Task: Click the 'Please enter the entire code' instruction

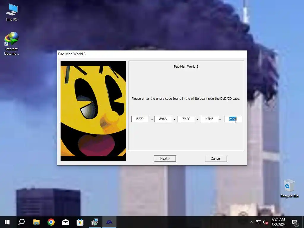Action: 186,99
